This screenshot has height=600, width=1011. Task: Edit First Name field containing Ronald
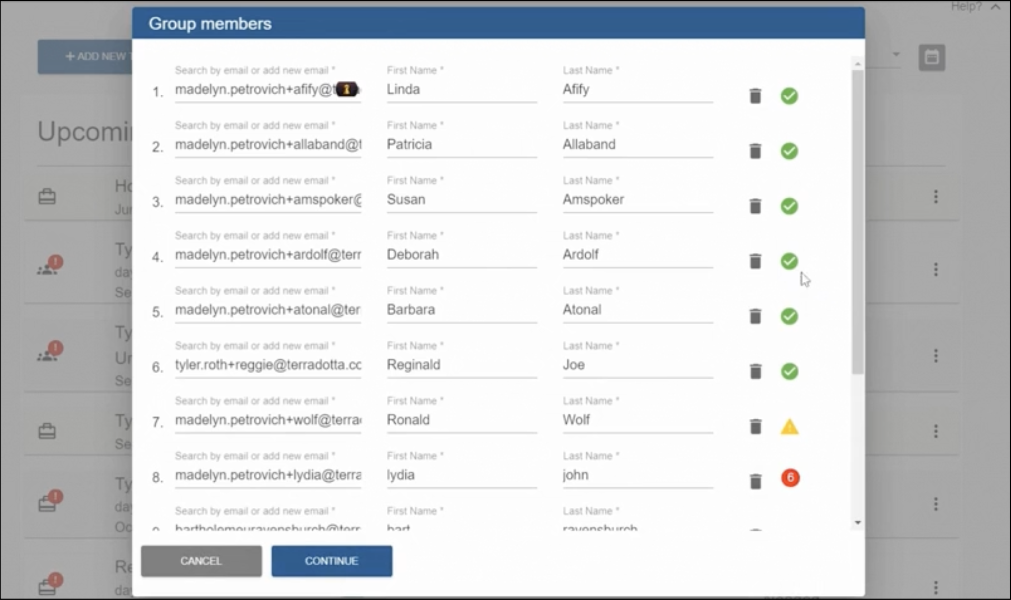(x=462, y=420)
